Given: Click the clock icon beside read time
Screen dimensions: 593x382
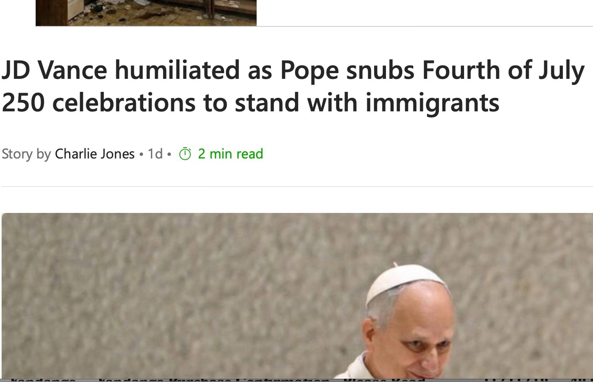Looking at the screenshot, I should (x=185, y=154).
